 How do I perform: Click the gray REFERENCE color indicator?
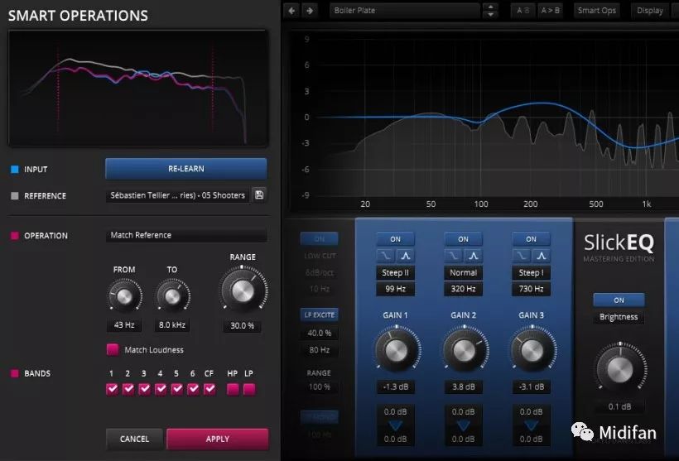click(x=15, y=195)
